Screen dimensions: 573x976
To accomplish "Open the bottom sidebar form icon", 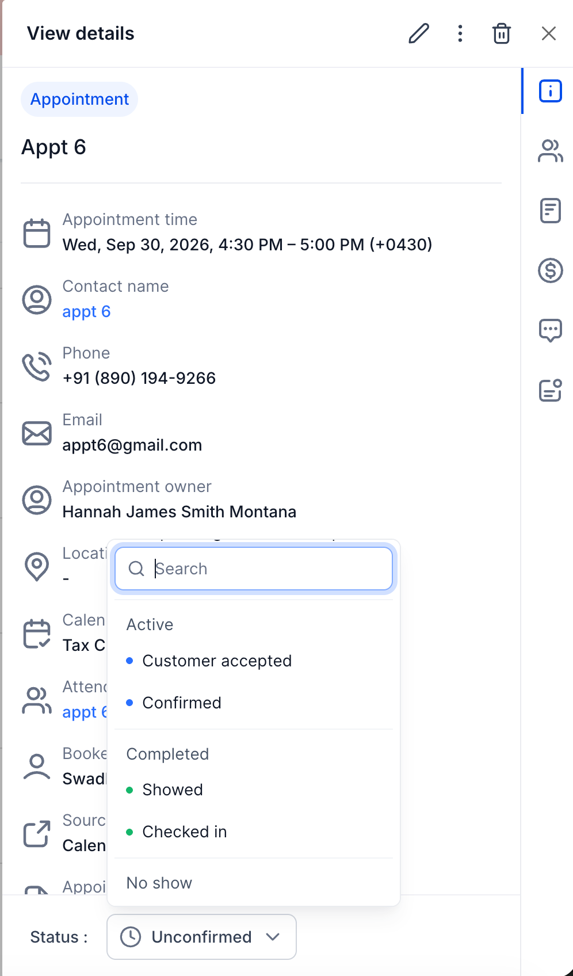I will click(551, 390).
